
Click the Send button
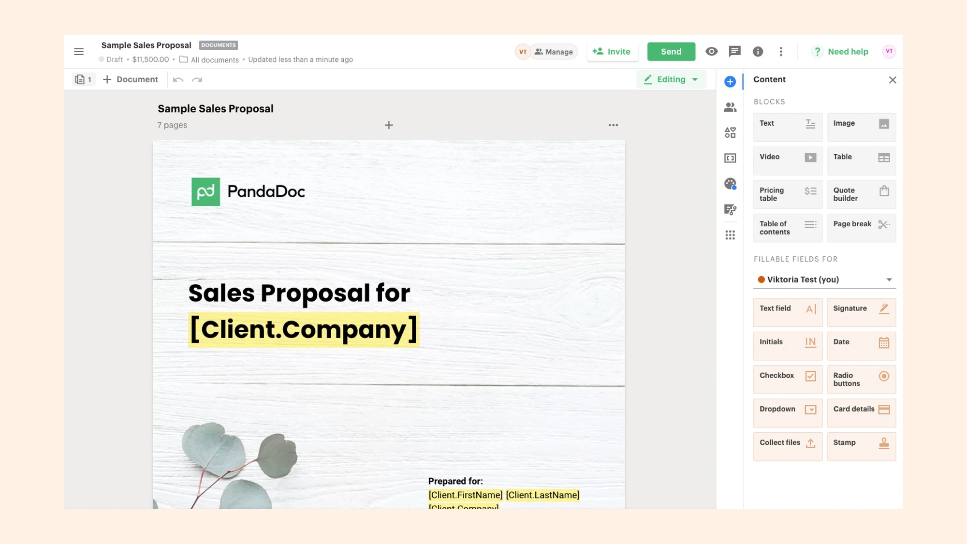[x=672, y=51]
